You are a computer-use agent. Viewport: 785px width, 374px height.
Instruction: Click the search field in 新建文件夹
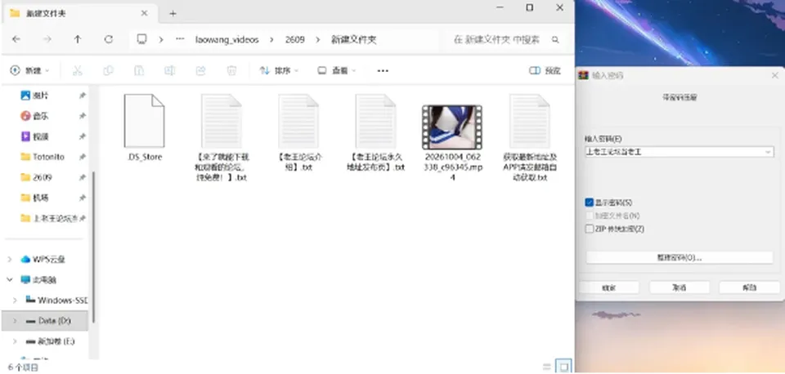[505, 39]
